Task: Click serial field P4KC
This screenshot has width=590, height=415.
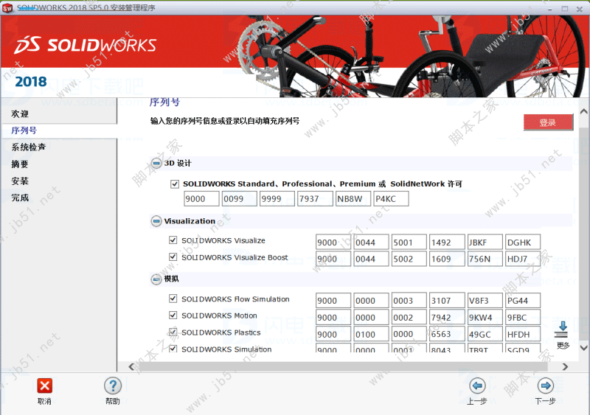Action: 392,199
